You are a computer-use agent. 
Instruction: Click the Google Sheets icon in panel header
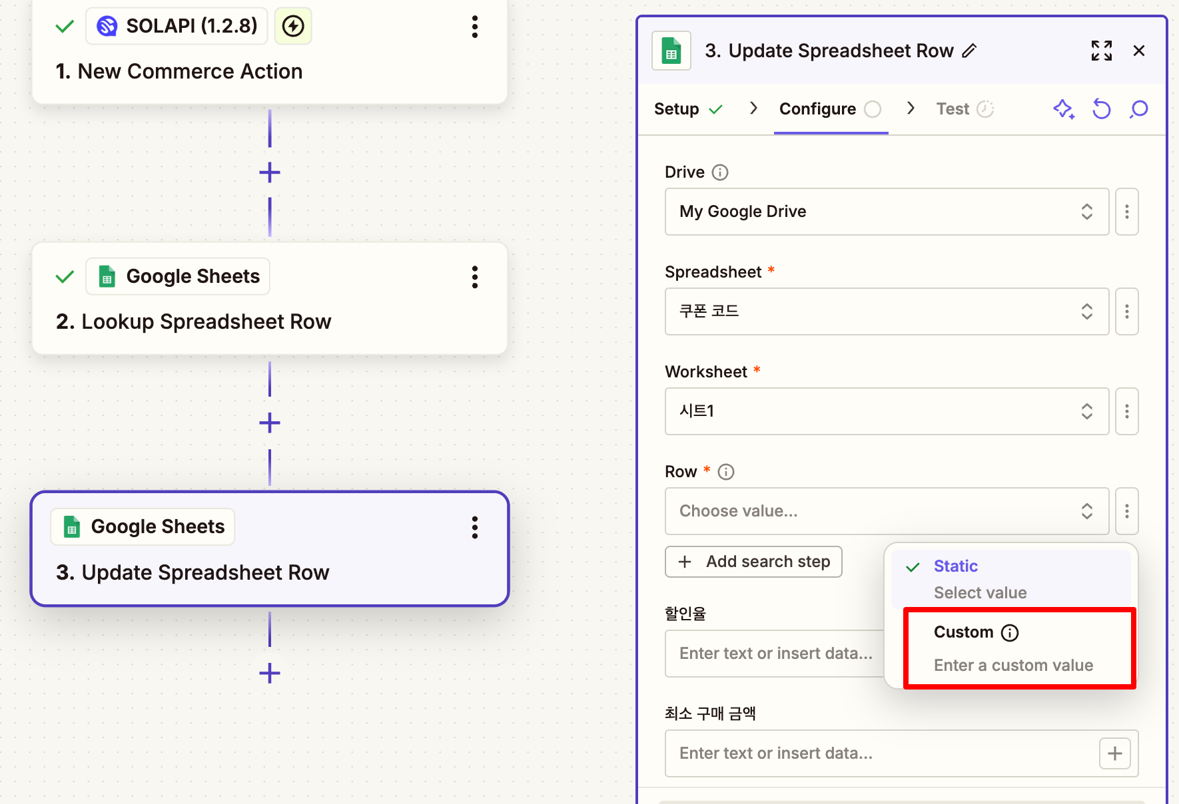(671, 51)
